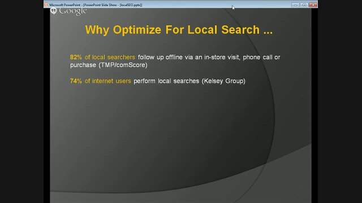The image size is (362, 203).
Task: Click the '(Kelsey Group)' source text
Action: point(224,81)
